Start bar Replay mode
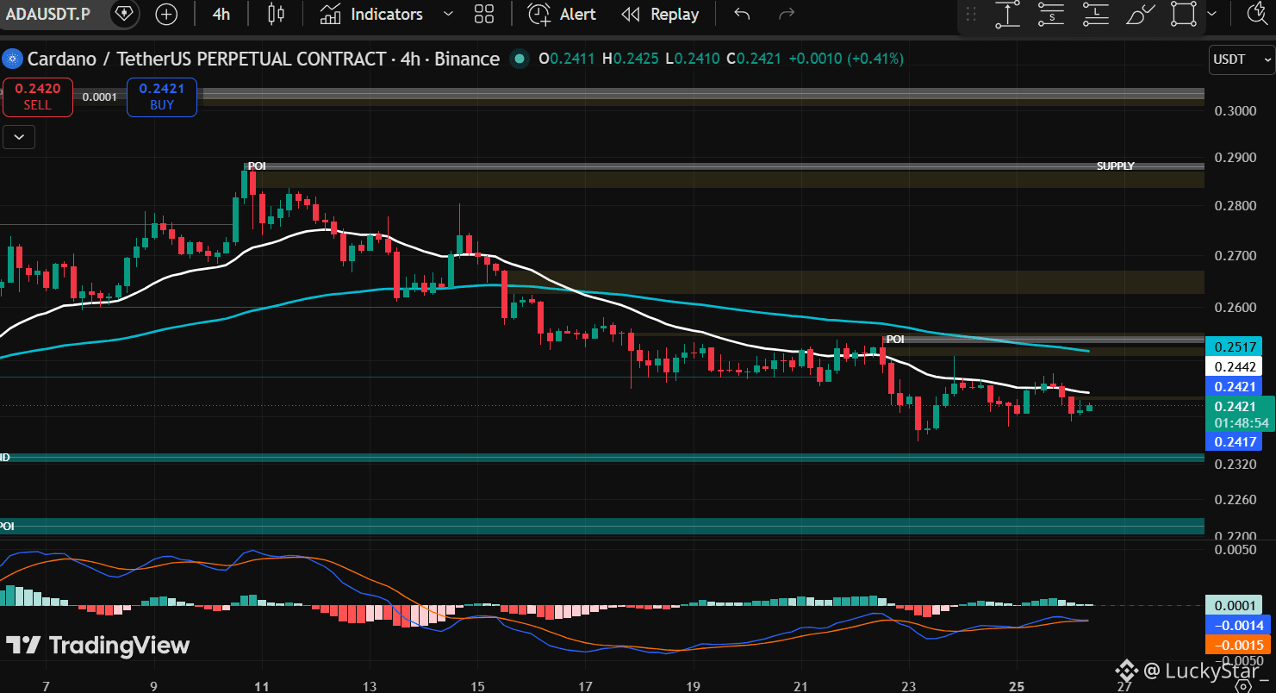The width and height of the screenshot is (1276, 693). tap(661, 14)
